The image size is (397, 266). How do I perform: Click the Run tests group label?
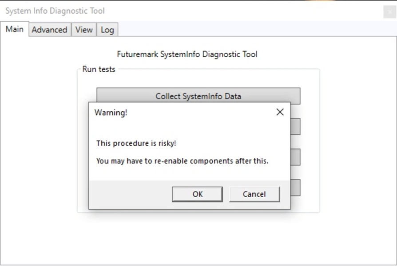coord(99,69)
